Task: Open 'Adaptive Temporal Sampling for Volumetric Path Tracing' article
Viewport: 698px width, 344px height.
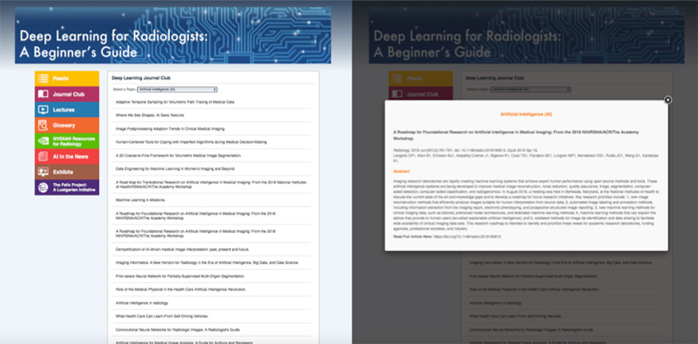Action: click(175, 102)
